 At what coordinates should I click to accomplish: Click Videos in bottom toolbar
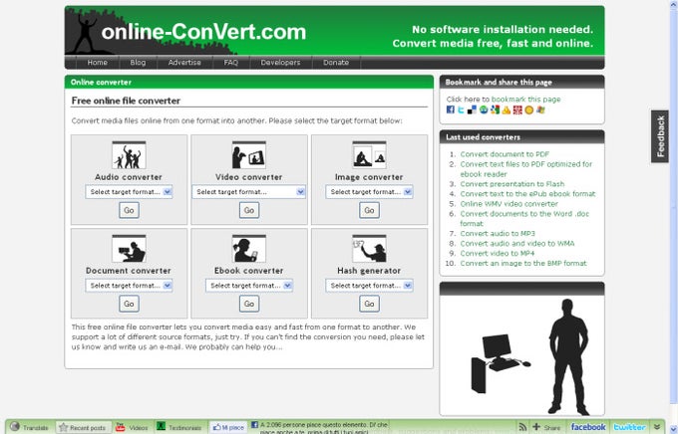132,427
